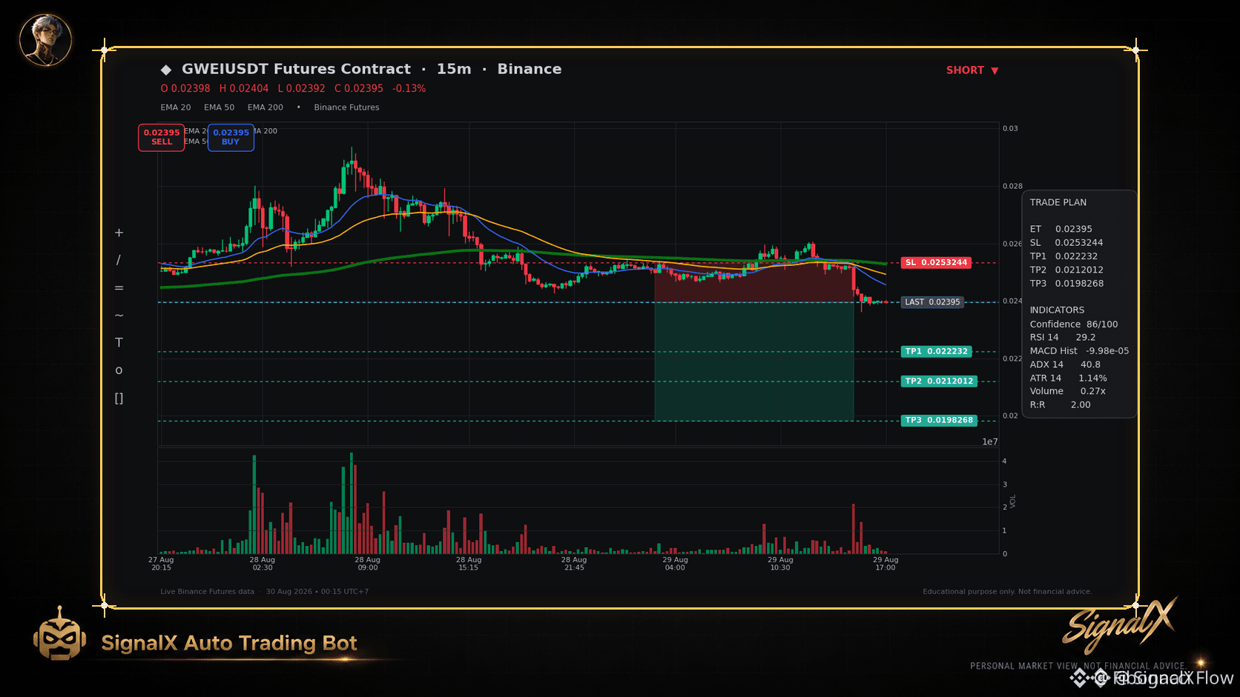Click the Confidence 86/100 row

point(1073,324)
